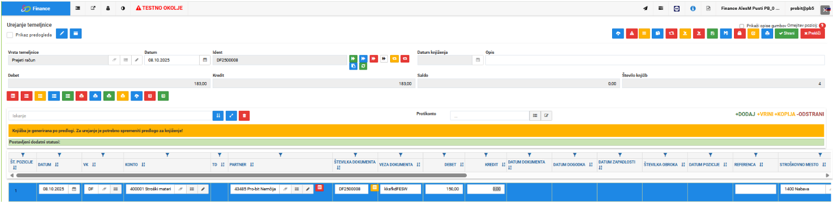
Task: Enable the Prikaz predogleda checkbox
Action: [x=10, y=35]
